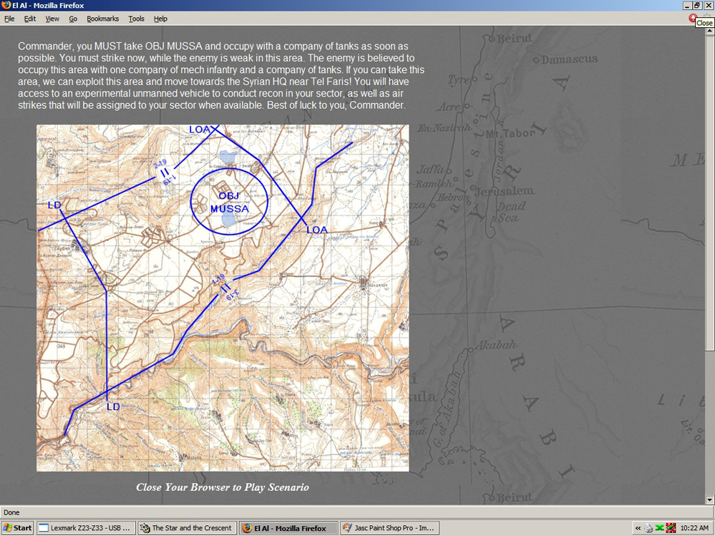This screenshot has height=536, width=715.
Task: Open the File menu
Action: (x=9, y=19)
